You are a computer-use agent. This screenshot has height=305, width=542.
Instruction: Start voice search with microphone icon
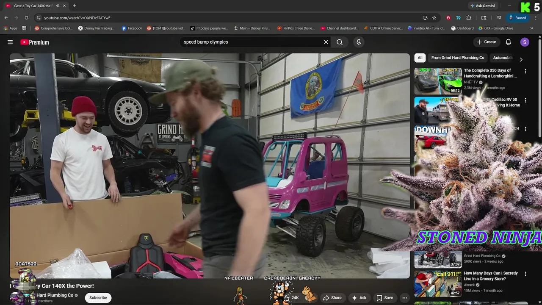(x=359, y=42)
